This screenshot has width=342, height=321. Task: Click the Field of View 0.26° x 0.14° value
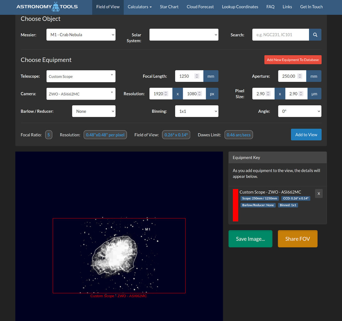(x=176, y=135)
